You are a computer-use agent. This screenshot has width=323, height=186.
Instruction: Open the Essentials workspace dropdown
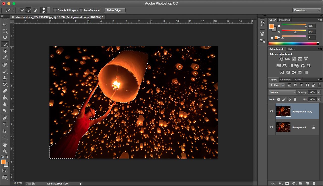pyautogui.click(x=307, y=10)
